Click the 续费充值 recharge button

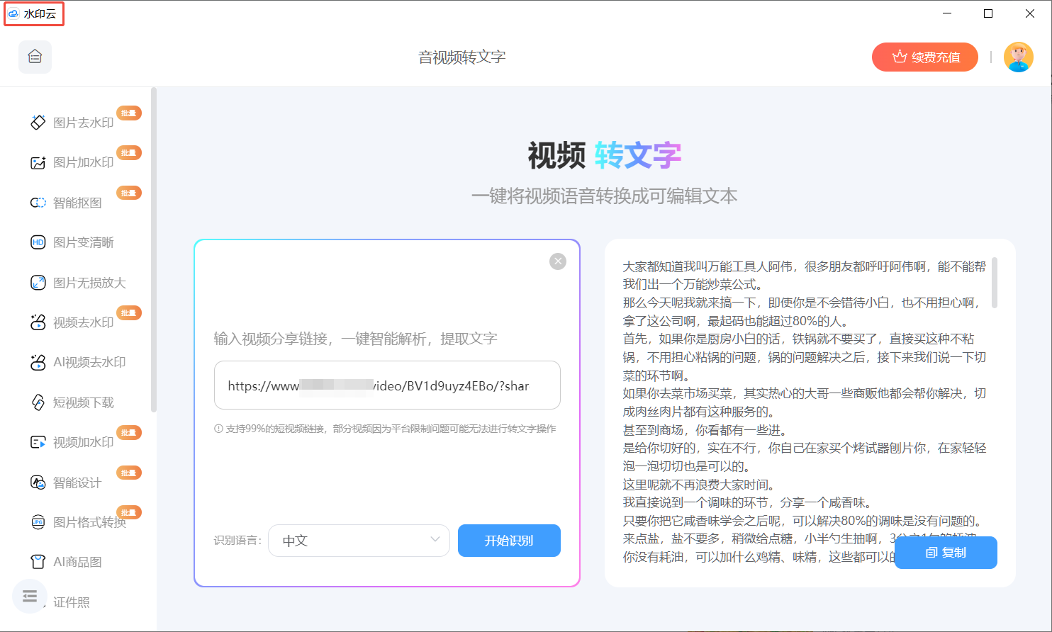click(x=924, y=57)
